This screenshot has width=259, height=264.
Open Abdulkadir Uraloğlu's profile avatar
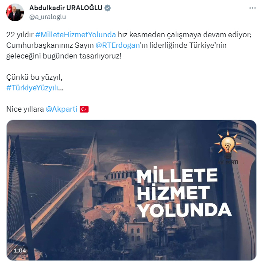[15, 12]
